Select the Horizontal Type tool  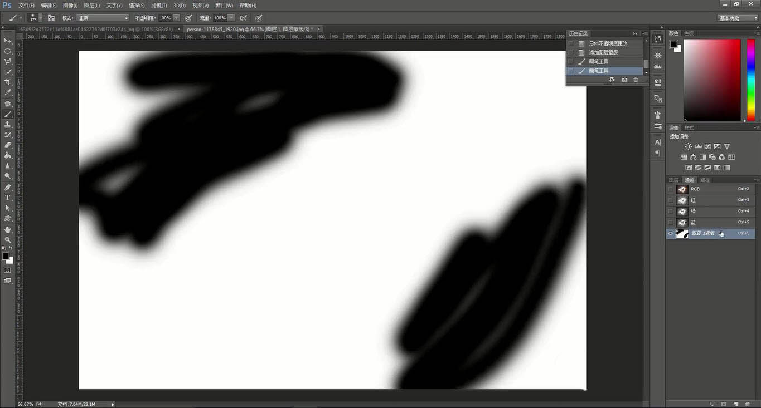[x=8, y=198]
